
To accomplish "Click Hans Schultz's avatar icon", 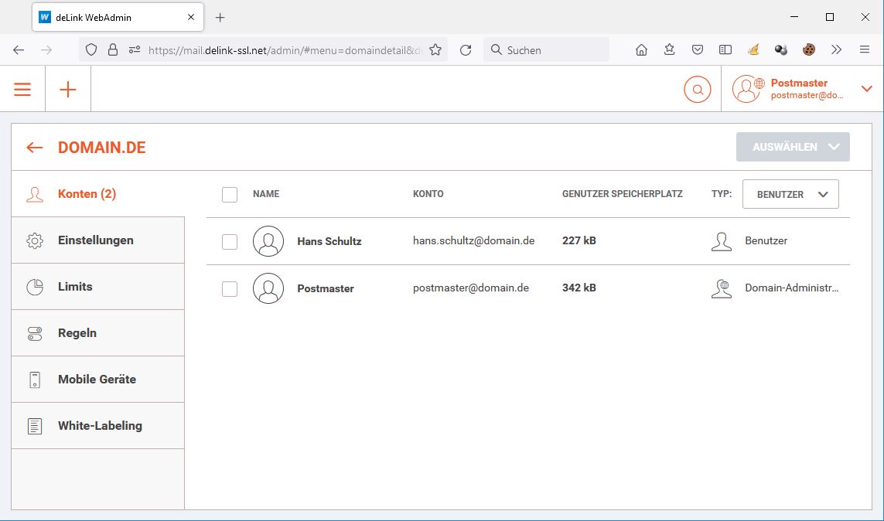I will 268,241.
